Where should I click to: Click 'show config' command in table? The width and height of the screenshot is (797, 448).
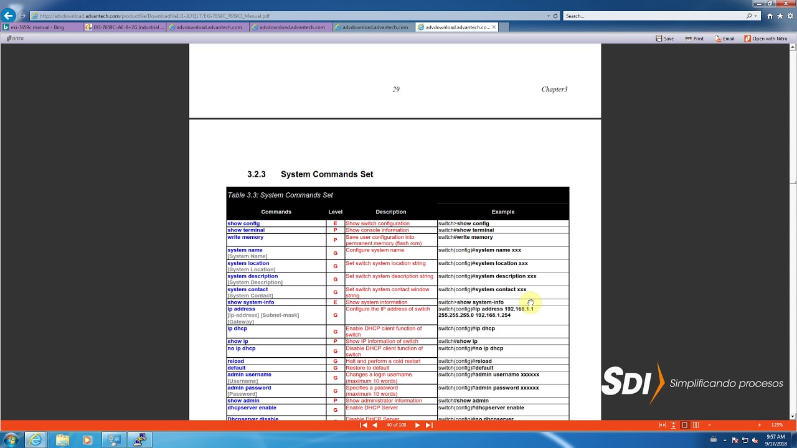click(243, 223)
